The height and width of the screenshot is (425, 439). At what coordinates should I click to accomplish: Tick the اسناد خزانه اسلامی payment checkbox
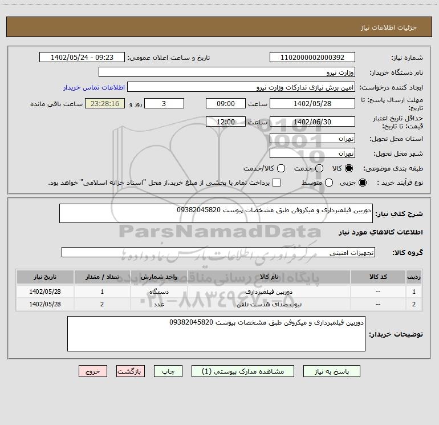pyautogui.click(x=277, y=183)
